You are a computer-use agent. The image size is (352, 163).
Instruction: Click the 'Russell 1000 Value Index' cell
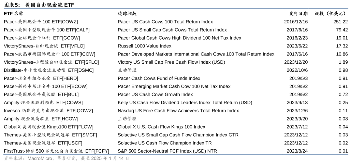[144, 46]
